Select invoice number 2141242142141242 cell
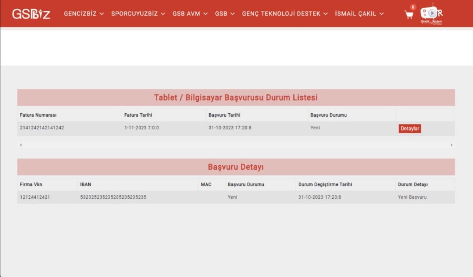473x277 pixels. coord(42,128)
